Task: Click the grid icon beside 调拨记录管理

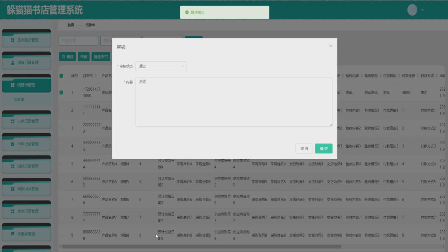Action: click(x=13, y=189)
